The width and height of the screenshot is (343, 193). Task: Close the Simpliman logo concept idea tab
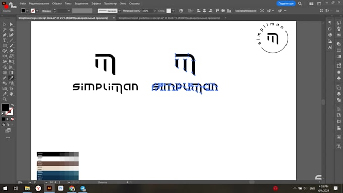(x=114, y=18)
